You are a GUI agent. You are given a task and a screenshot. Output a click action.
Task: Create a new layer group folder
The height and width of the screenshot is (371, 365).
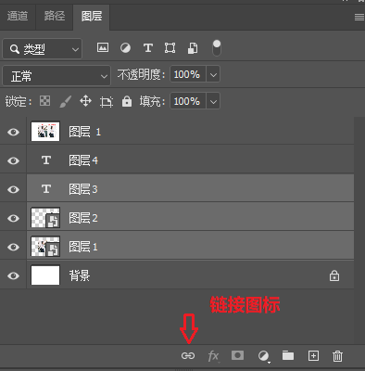click(288, 355)
